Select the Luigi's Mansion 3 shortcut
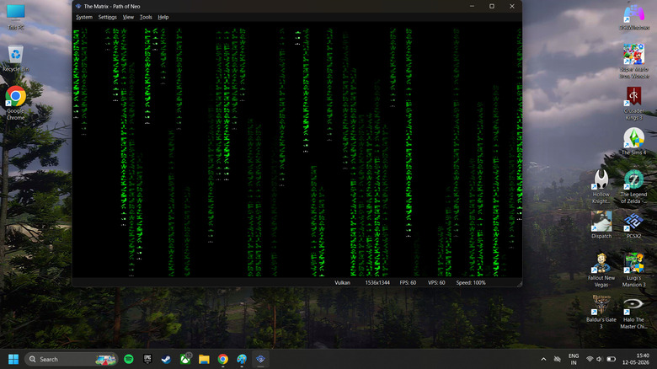Image resolution: width=657 pixels, height=369 pixels. [634, 270]
